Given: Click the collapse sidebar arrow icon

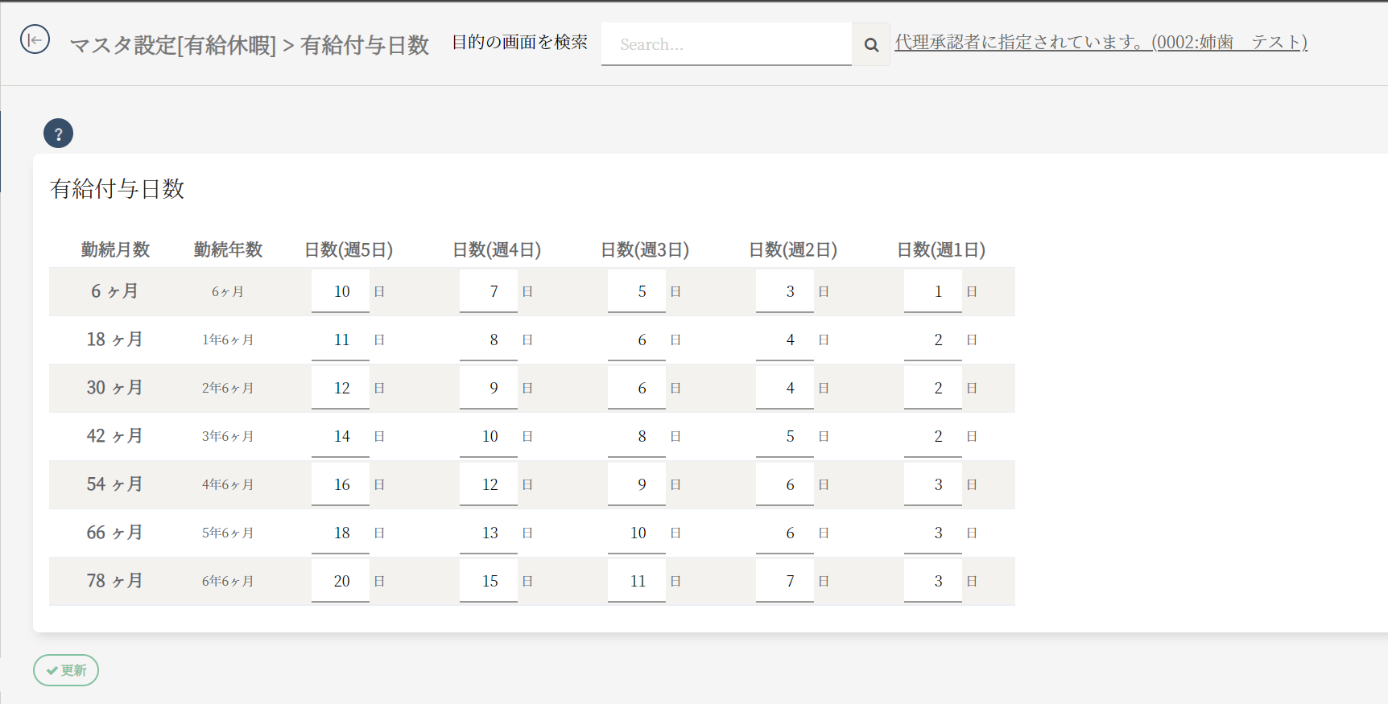Looking at the screenshot, I should (35, 39).
